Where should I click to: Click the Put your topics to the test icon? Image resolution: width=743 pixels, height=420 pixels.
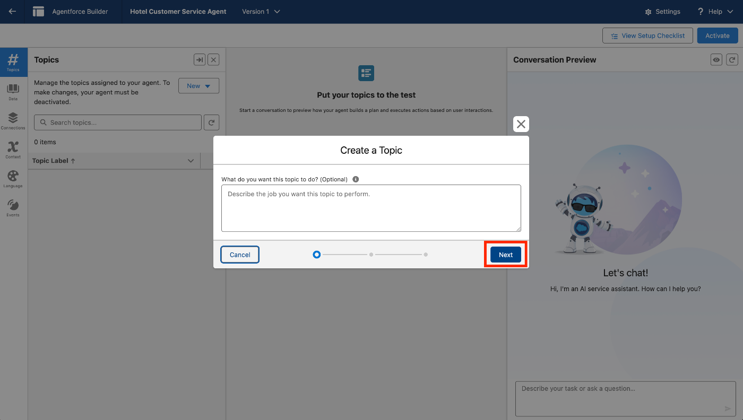point(366,73)
